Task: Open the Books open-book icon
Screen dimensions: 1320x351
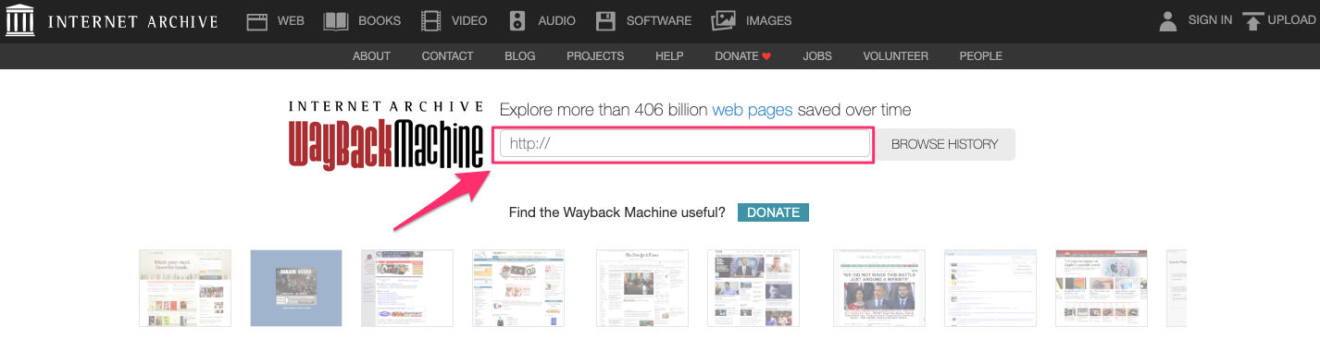Action: [336, 20]
